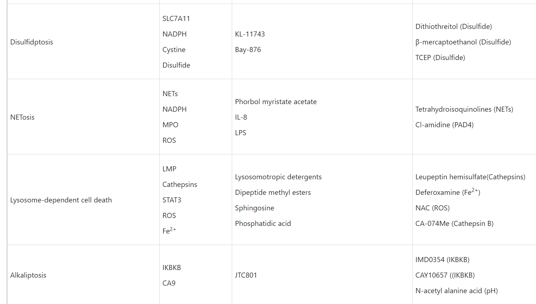Viewport: 536px width, 304px height.
Task: Select the SLC7A11 text entry
Action: 176,18
